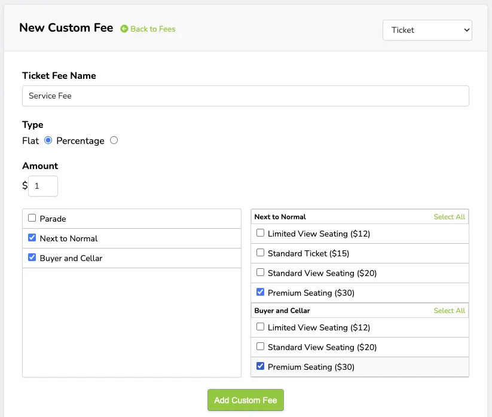Viewport: 492px width, 417px height.
Task: Focus the dollar Amount input box
Action: point(43,186)
